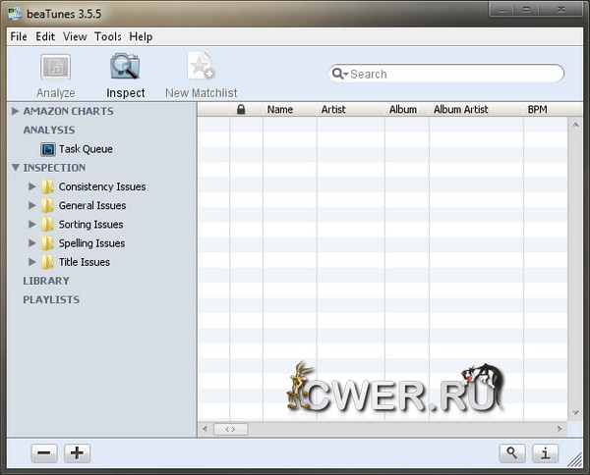This screenshot has height=475, width=590.
Task: Click the info button at bottom right
Action: 545,453
